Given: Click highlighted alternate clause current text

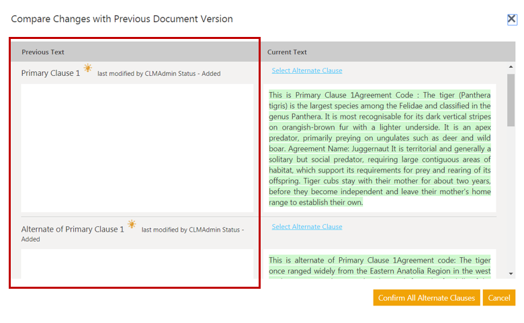Looking at the screenshot, I should pos(380,265).
